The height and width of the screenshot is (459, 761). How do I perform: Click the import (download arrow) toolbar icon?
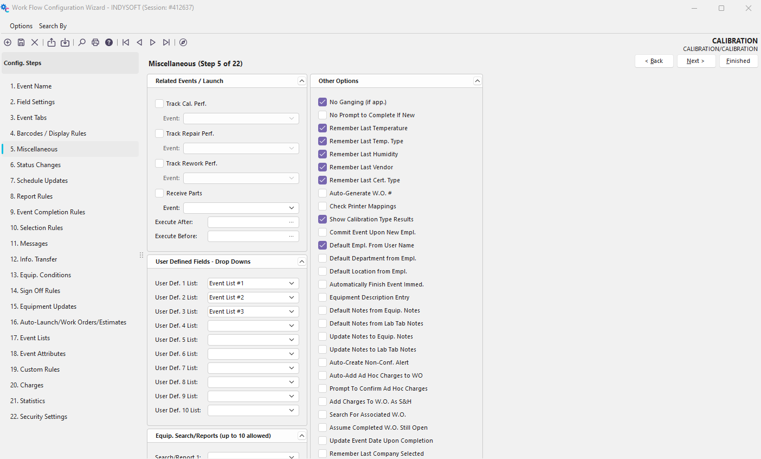click(x=65, y=42)
